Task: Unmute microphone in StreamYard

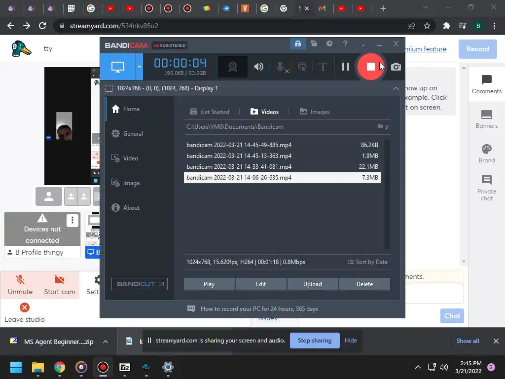Action: click(20, 285)
